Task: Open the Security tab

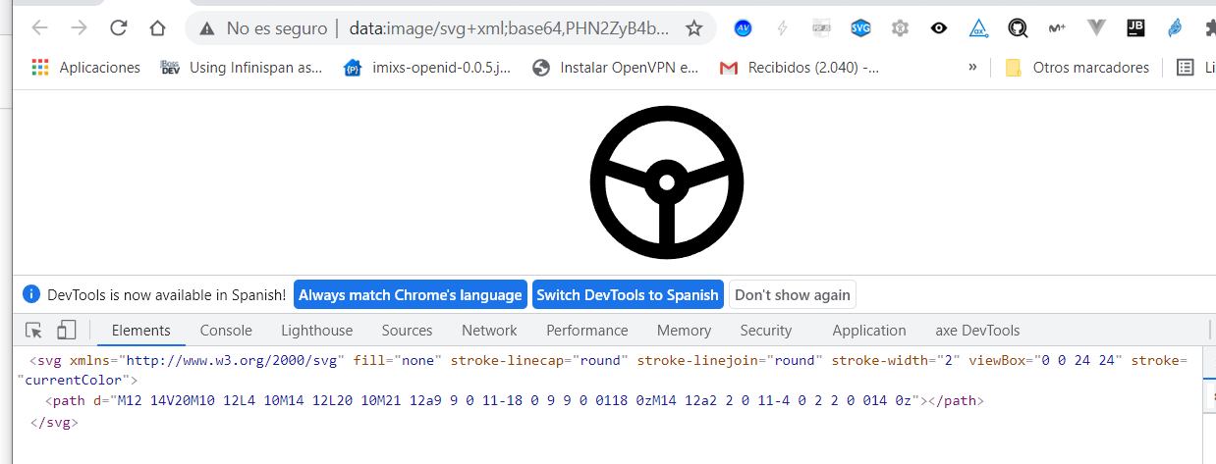Action: pyautogui.click(x=766, y=331)
